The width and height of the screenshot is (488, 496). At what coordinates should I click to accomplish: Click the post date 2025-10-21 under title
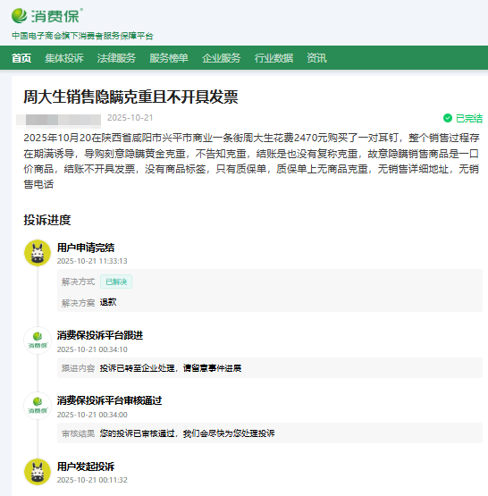(130, 118)
